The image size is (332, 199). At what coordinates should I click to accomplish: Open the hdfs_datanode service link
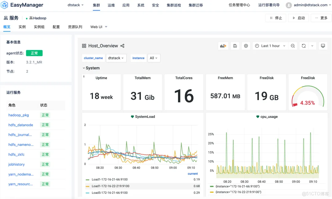21,125
